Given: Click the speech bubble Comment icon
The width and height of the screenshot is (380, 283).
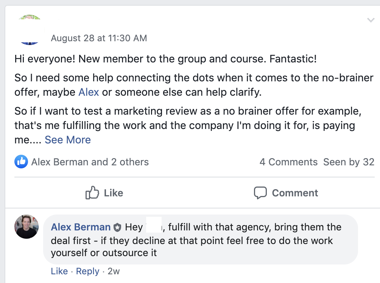Looking at the screenshot, I should pos(260,193).
